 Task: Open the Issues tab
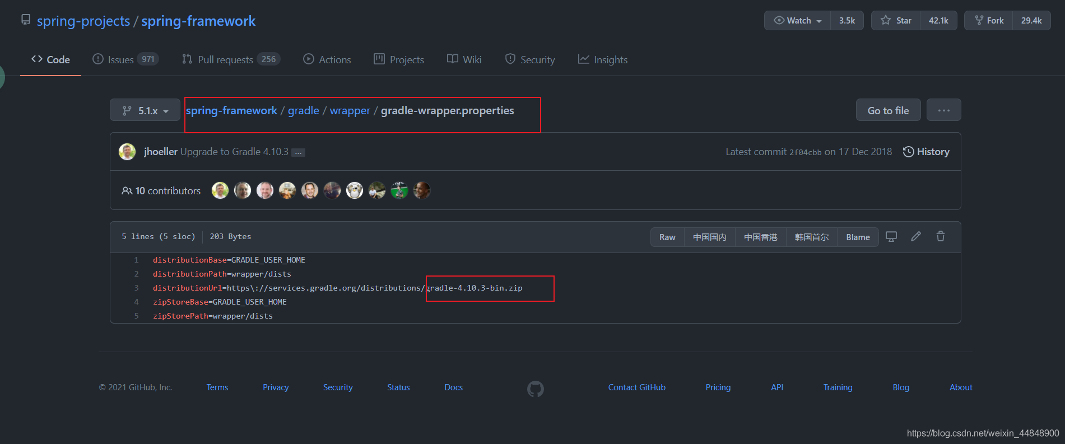tap(125, 59)
